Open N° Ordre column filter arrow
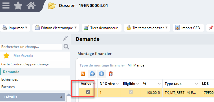Viewport: 214px width, 102px height. [x=117, y=84]
